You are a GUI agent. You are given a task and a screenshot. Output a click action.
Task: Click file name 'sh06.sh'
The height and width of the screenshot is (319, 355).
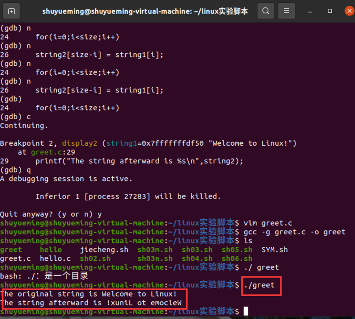click(237, 258)
